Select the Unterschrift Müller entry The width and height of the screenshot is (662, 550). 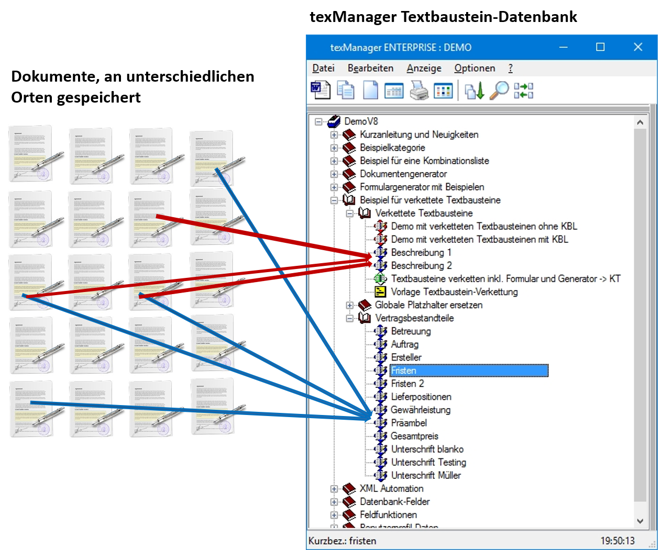click(426, 475)
